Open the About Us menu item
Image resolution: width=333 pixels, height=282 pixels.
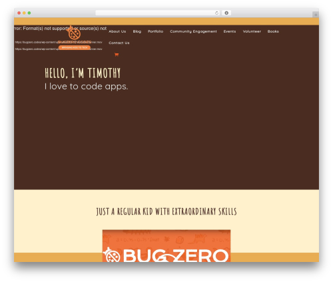(117, 31)
